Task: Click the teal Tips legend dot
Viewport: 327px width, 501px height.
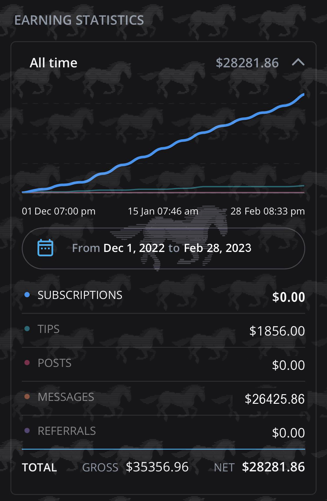Action: pos(27,329)
